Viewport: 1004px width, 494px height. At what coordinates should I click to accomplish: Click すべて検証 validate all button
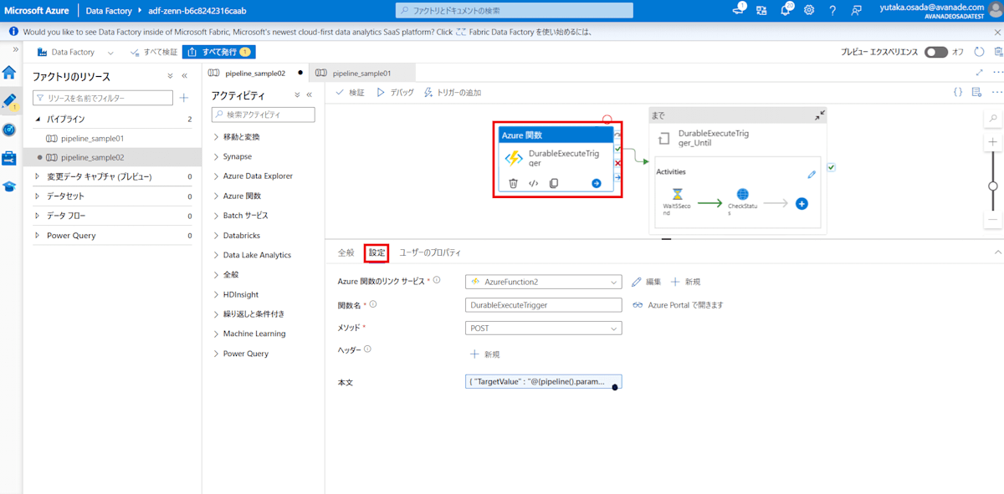point(153,52)
